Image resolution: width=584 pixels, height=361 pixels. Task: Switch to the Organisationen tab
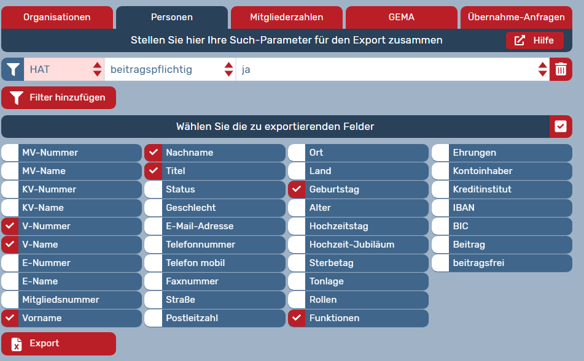pos(57,17)
